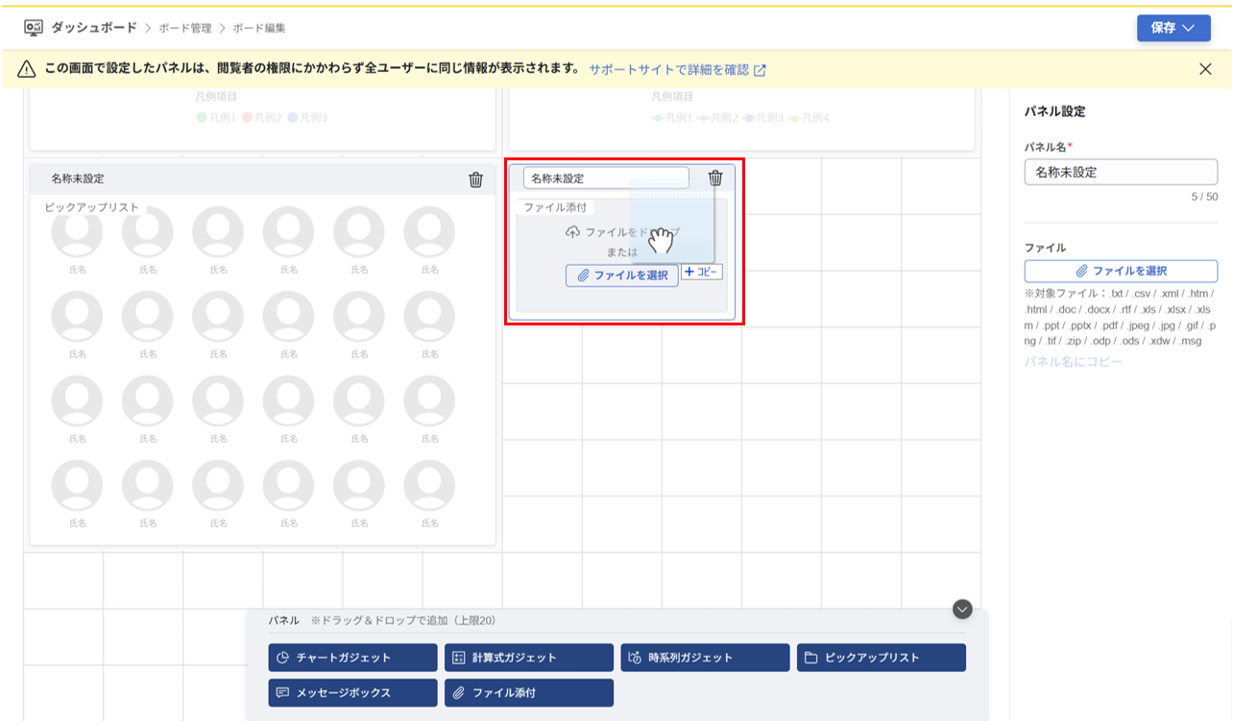
Task: Delete the pickup list panel via trash icon
Action: [476, 179]
